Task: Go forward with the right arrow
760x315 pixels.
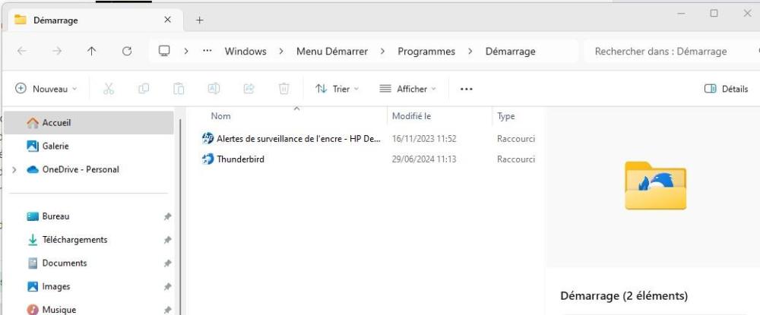Action: [57, 51]
